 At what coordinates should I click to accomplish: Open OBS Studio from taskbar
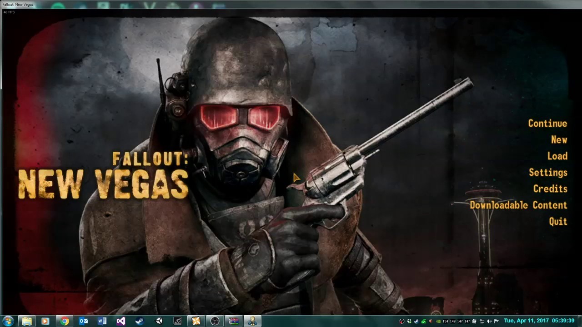click(x=215, y=321)
